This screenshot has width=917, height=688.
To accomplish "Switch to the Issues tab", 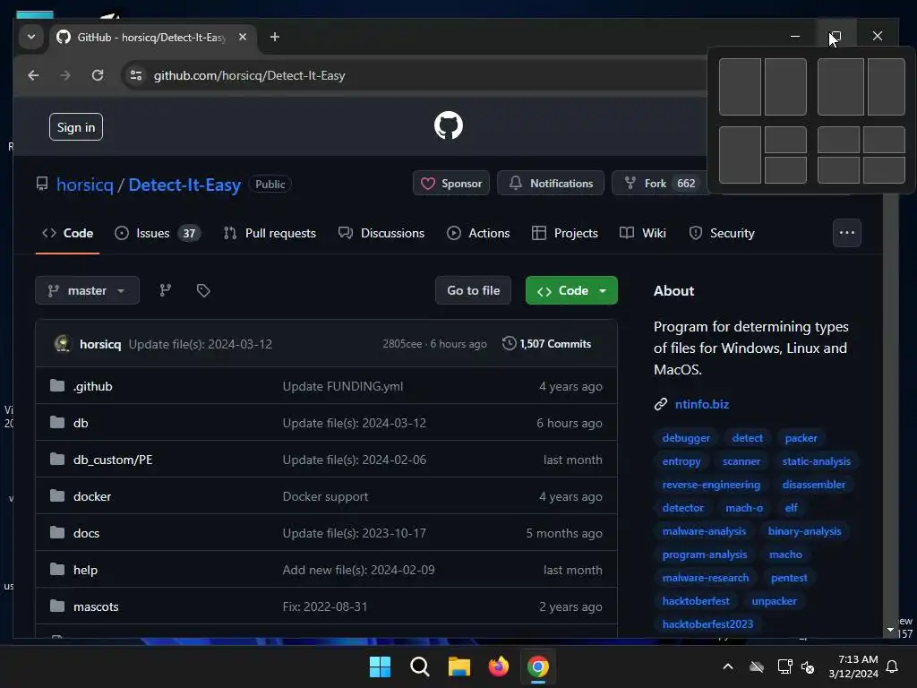I will [x=158, y=233].
